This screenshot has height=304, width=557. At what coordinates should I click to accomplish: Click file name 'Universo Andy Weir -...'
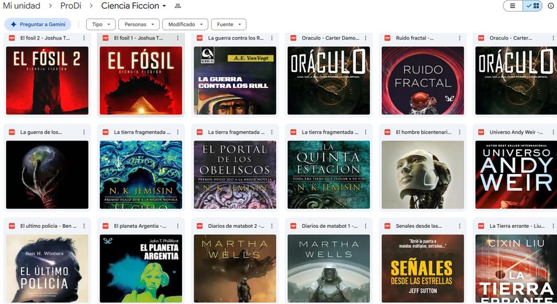tap(516, 132)
